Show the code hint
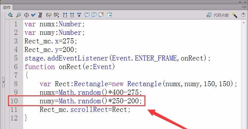This screenshot has height=129, width=248. 49,15
